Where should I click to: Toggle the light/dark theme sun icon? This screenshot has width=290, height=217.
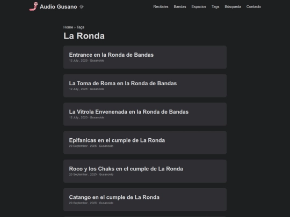tap(82, 7)
